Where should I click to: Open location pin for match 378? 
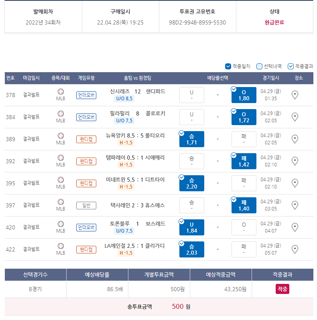coord(295,95)
